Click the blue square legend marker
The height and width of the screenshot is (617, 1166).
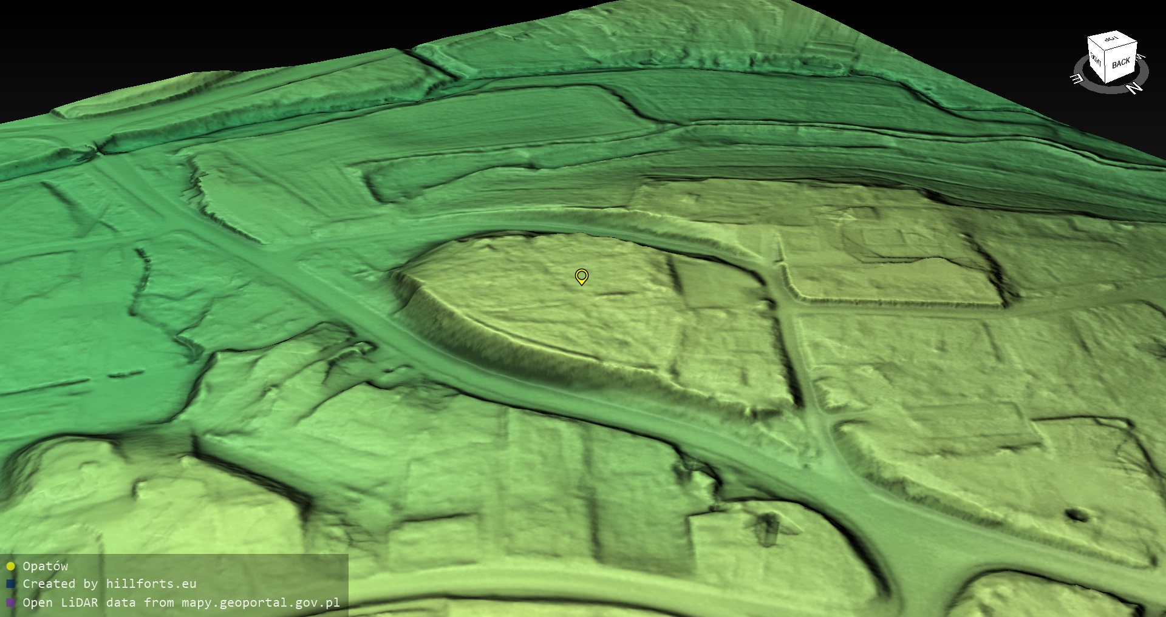(x=10, y=584)
